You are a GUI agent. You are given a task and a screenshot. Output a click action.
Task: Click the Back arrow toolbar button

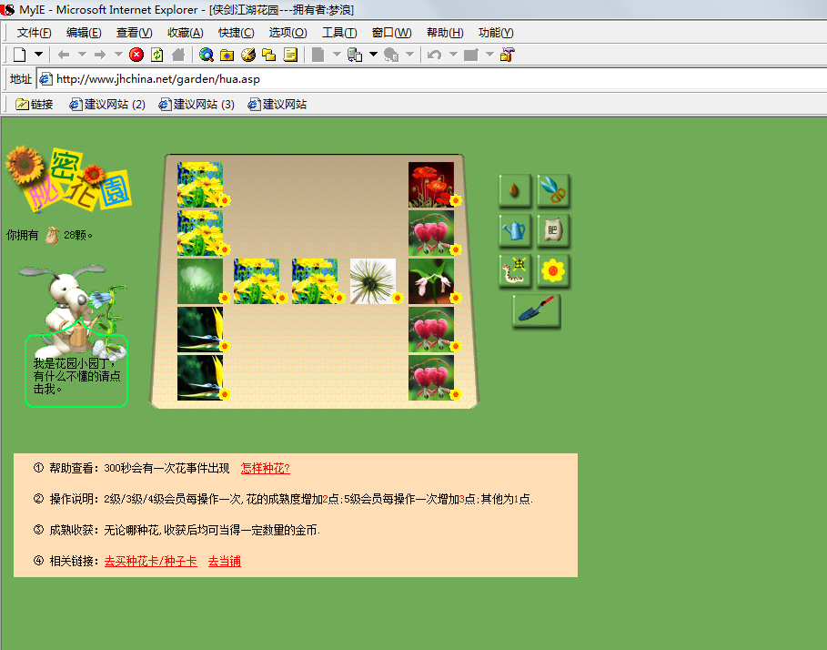(x=64, y=55)
